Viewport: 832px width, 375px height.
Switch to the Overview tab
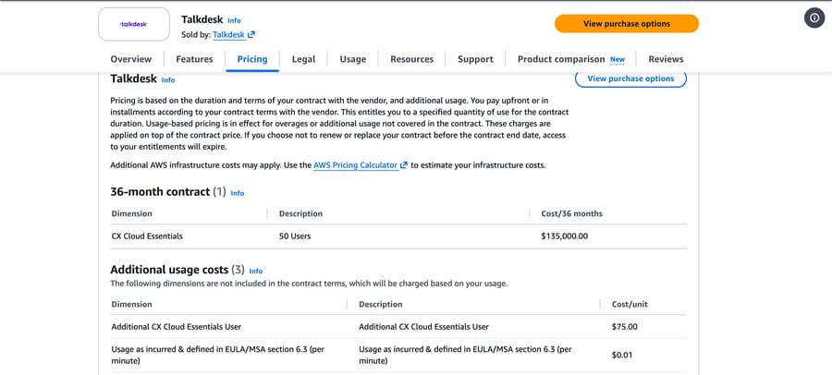tap(131, 59)
